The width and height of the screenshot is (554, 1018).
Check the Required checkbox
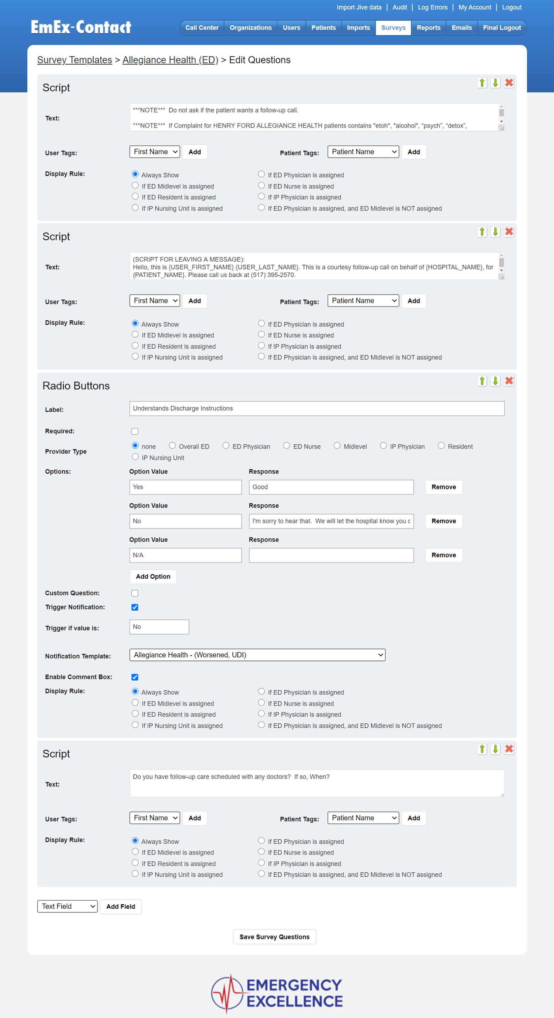click(135, 431)
